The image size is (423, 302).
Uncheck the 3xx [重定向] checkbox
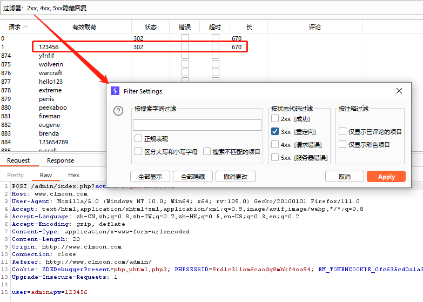(276, 132)
